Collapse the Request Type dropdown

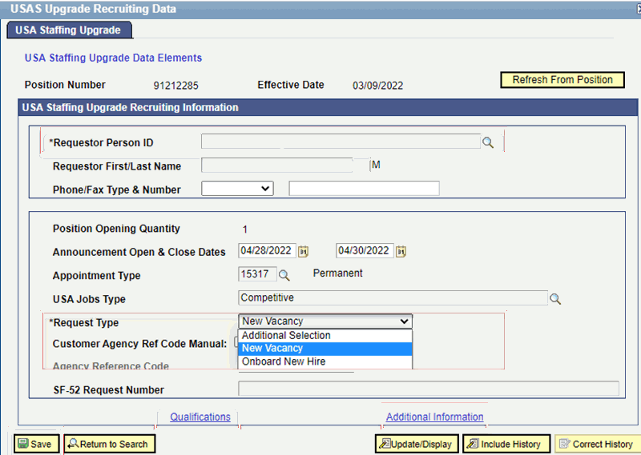click(x=325, y=321)
